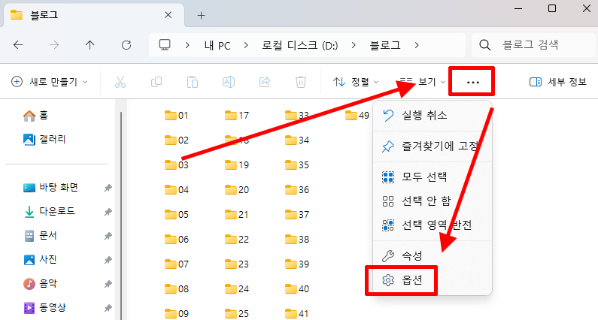Click the pin icon beside 다운로드

coord(108,212)
